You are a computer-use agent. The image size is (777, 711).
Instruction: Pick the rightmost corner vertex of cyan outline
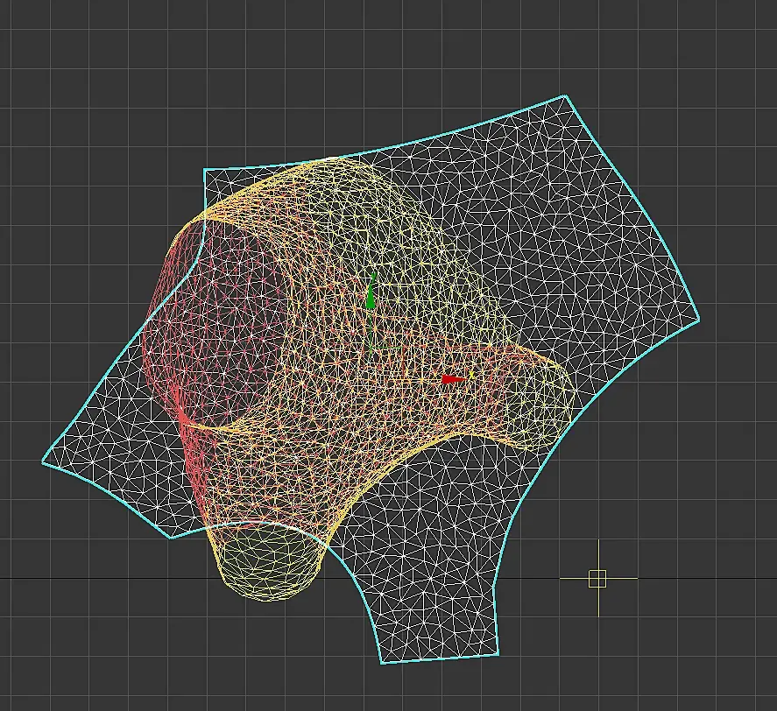click(699, 320)
